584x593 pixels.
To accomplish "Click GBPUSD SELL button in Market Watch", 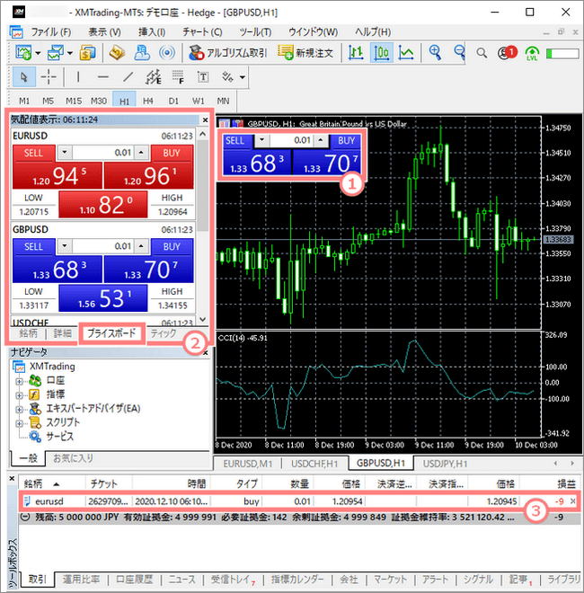I will point(33,247).
